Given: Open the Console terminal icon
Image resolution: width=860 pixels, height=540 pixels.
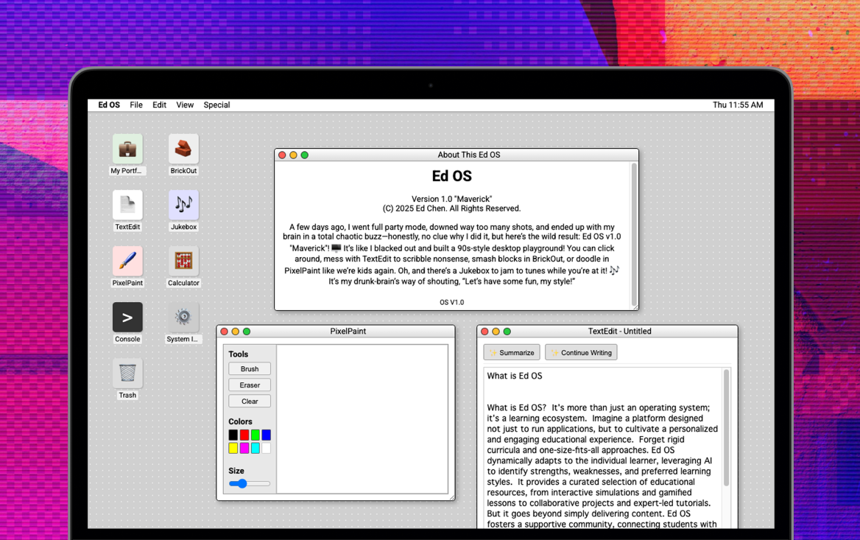Looking at the screenshot, I should coord(127,318).
